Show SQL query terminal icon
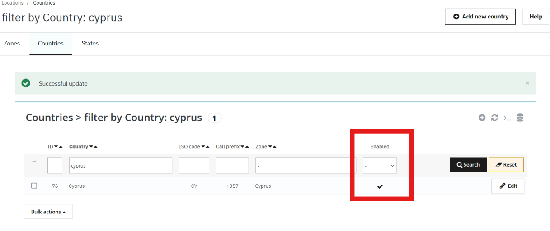Viewport: 550px width, 231px height. click(508, 118)
